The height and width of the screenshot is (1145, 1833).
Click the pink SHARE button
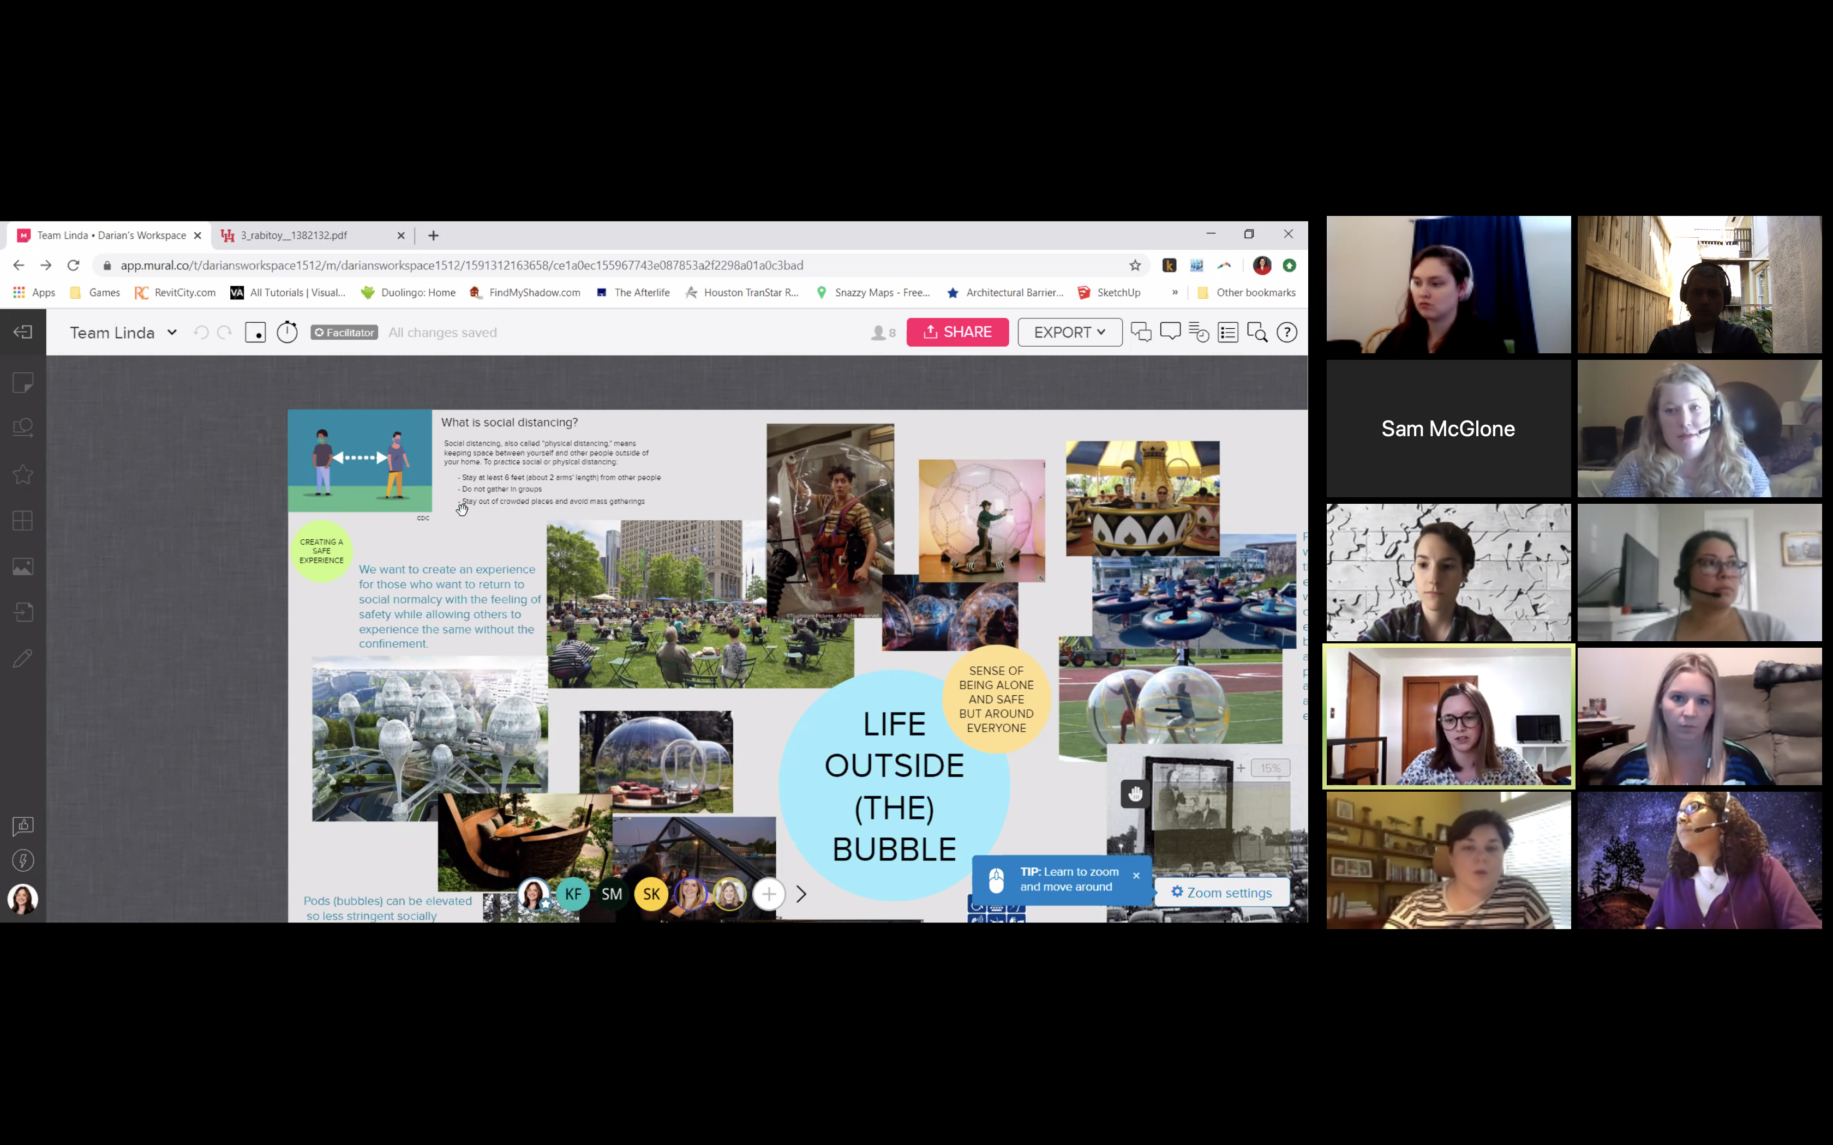coord(957,333)
